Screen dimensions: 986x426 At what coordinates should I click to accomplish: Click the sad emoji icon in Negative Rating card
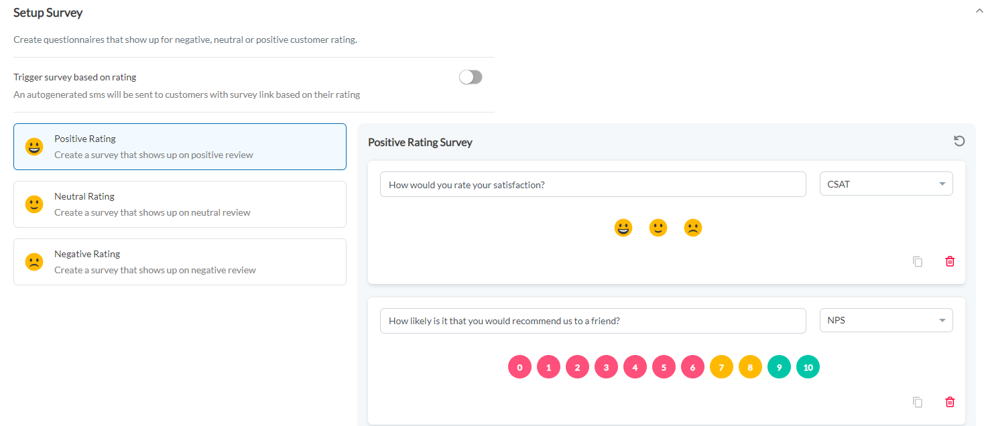tap(34, 262)
